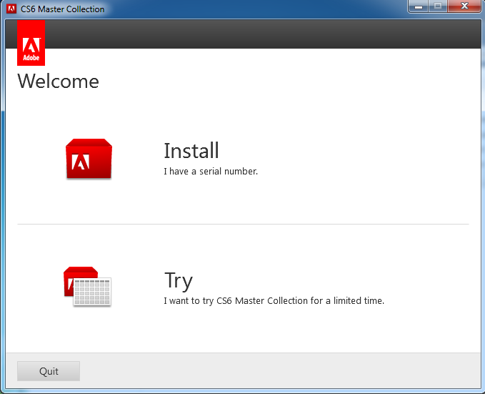Click the Welcome heading text
The height and width of the screenshot is (394, 485).
[x=58, y=82]
